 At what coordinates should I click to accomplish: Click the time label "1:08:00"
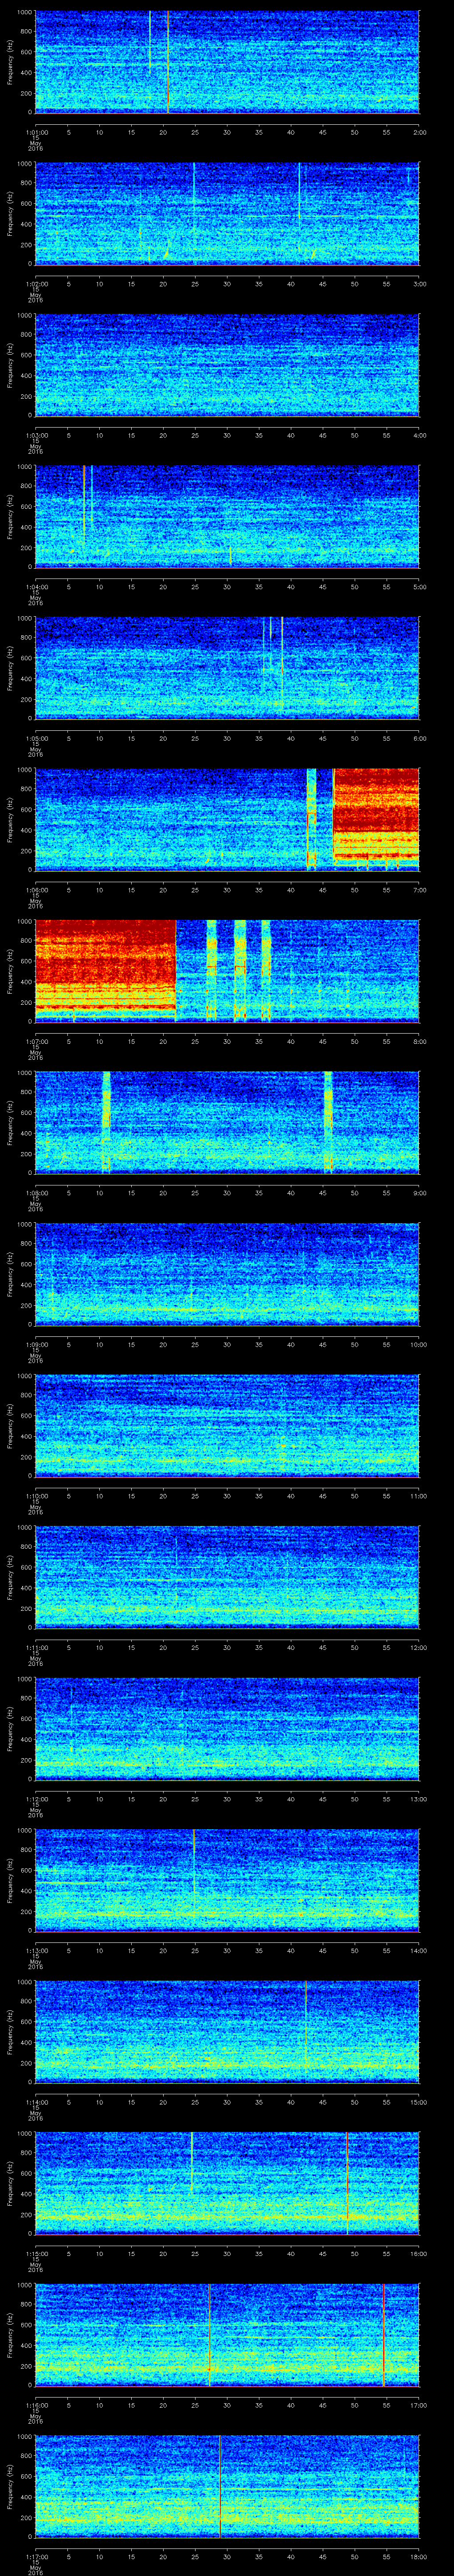coord(36,1192)
